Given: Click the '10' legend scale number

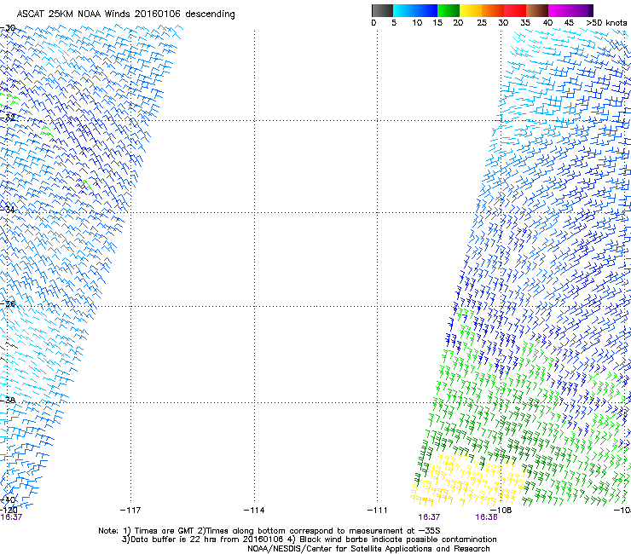Looking at the screenshot, I should pos(417,23).
